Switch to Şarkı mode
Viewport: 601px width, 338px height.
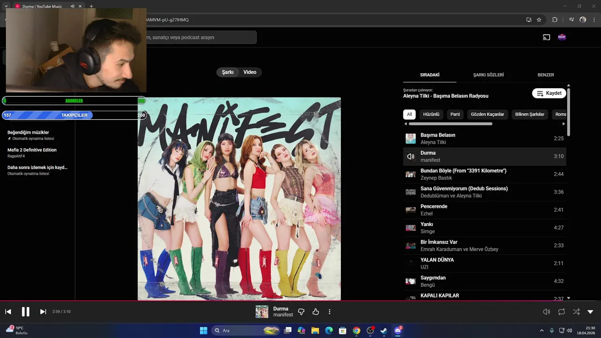(x=228, y=72)
